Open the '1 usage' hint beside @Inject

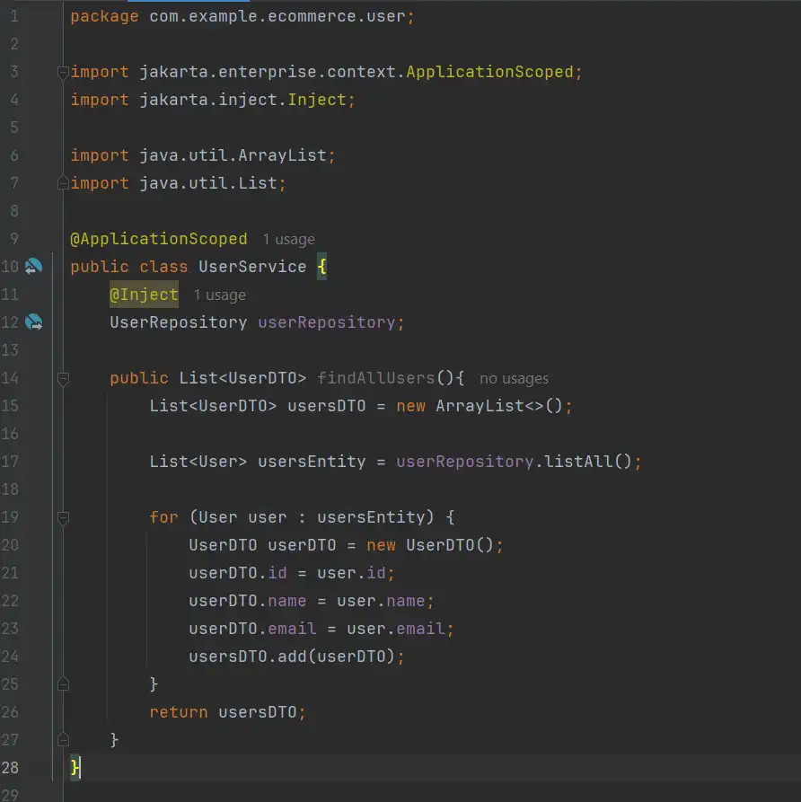click(219, 295)
